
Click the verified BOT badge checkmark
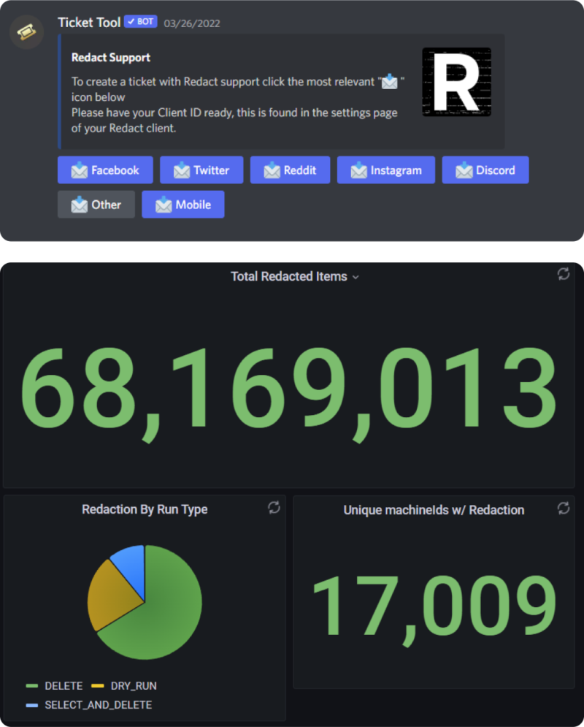[x=130, y=21]
